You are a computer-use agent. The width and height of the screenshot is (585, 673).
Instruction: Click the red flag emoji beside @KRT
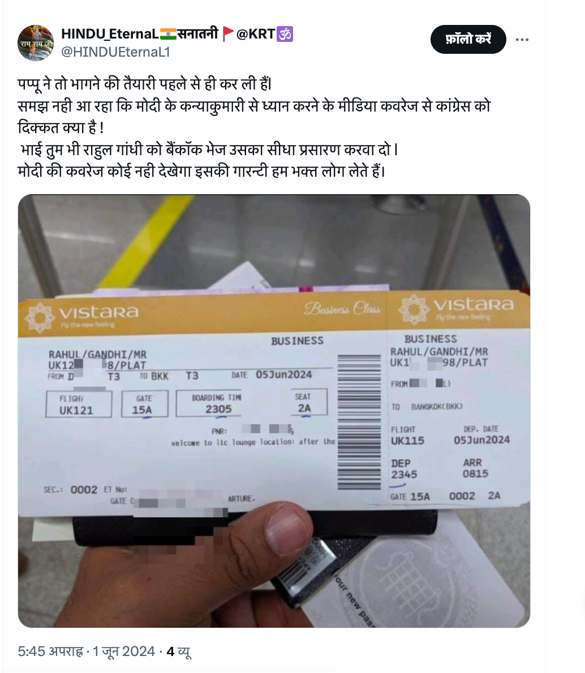[x=228, y=33]
